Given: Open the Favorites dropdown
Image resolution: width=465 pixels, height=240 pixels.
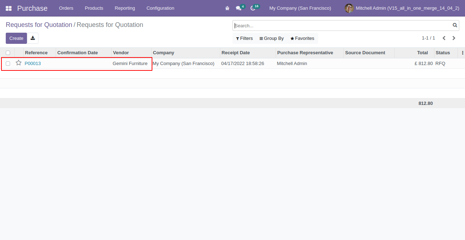Looking at the screenshot, I should [302, 38].
